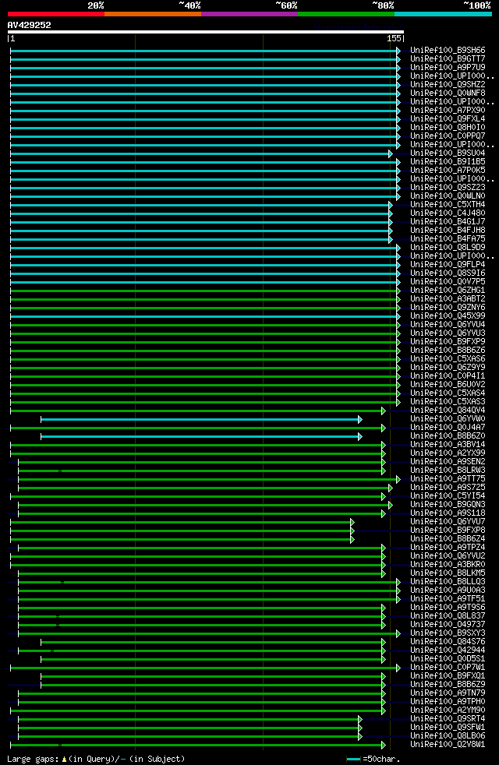Image resolution: width=499 pixels, height=765 pixels.
Task: Select the UniRef100_A9SEN2 label
Action: (448, 461)
